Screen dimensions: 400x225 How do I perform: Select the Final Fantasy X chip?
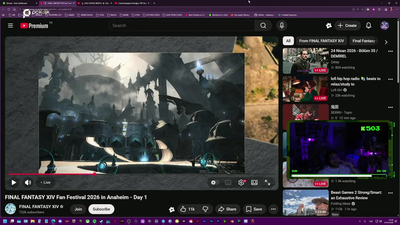[x=365, y=41]
